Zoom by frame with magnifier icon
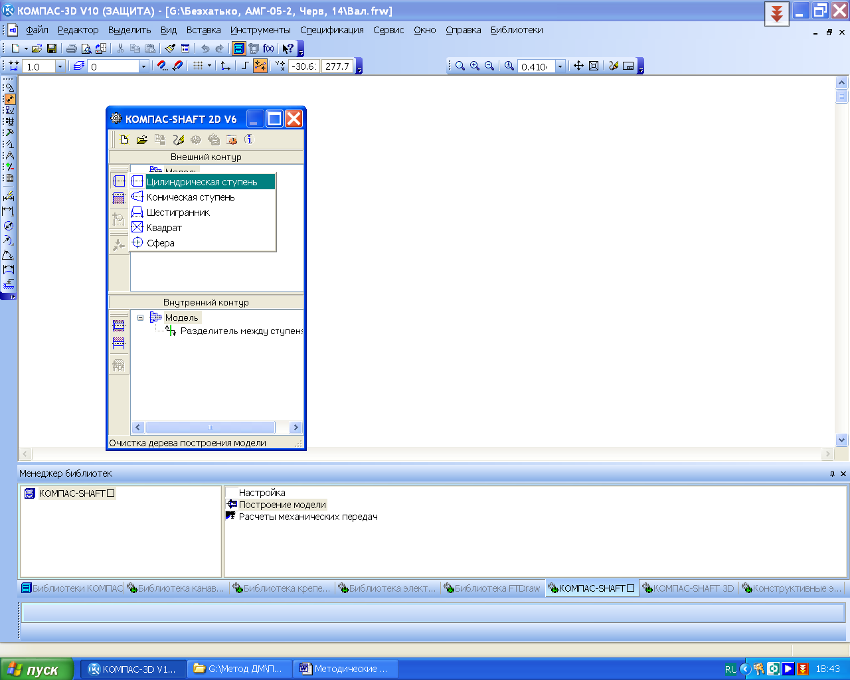850x680 pixels. click(x=460, y=66)
